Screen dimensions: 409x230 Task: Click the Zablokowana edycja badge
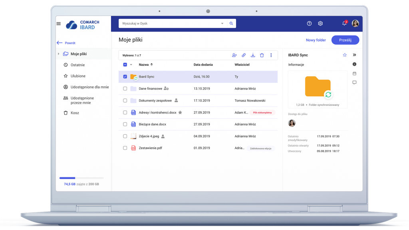pyautogui.click(x=260, y=149)
